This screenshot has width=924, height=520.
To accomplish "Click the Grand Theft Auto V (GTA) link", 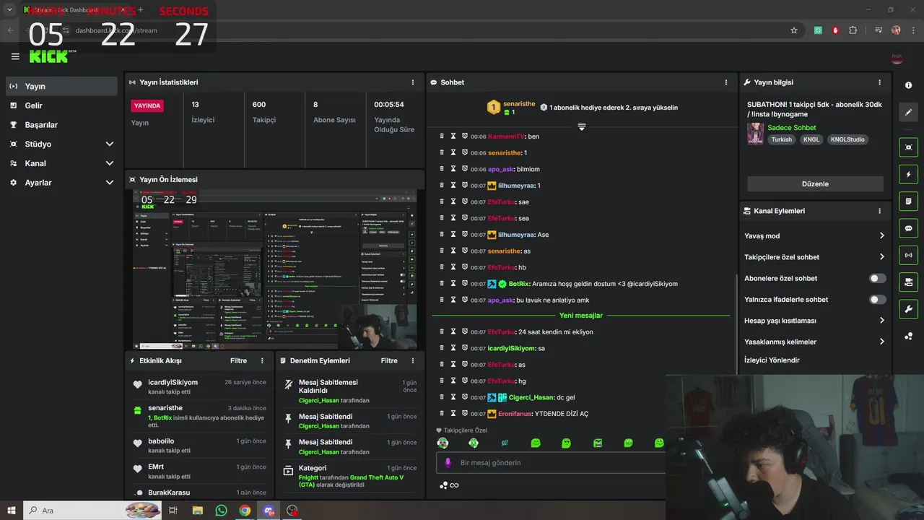I will (x=351, y=481).
